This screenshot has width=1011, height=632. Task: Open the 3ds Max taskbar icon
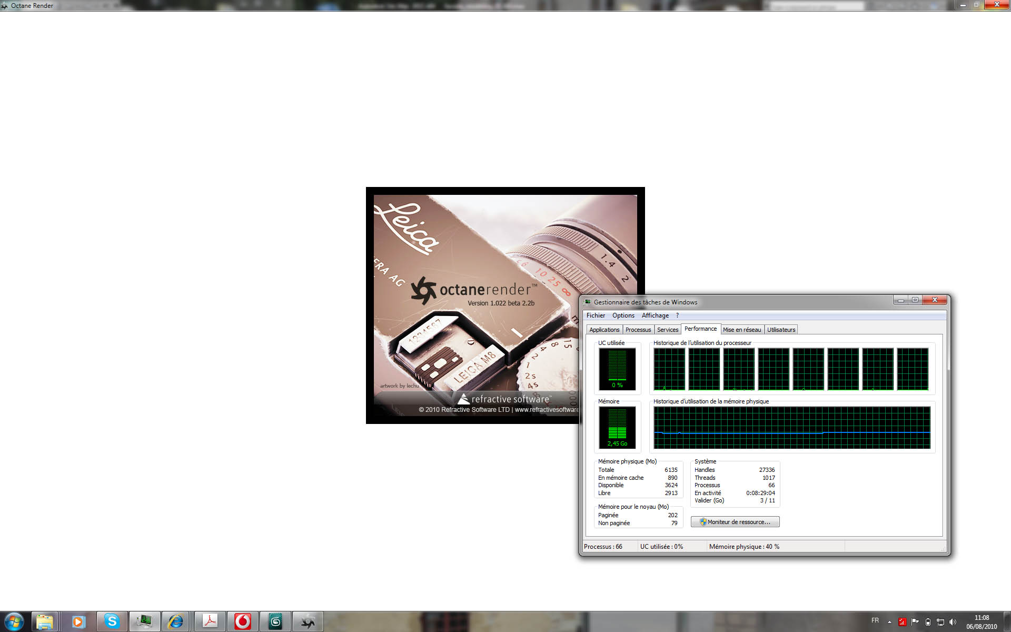[x=275, y=621]
